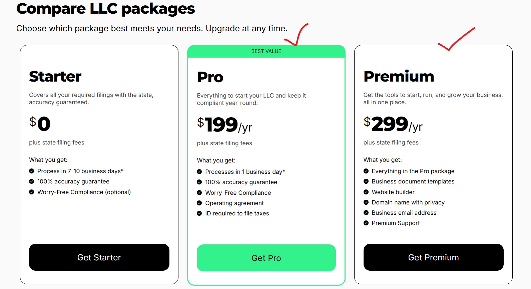This screenshot has width=531, height=289.
Task: Click the Premium package title
Action: tap(399, 77)
